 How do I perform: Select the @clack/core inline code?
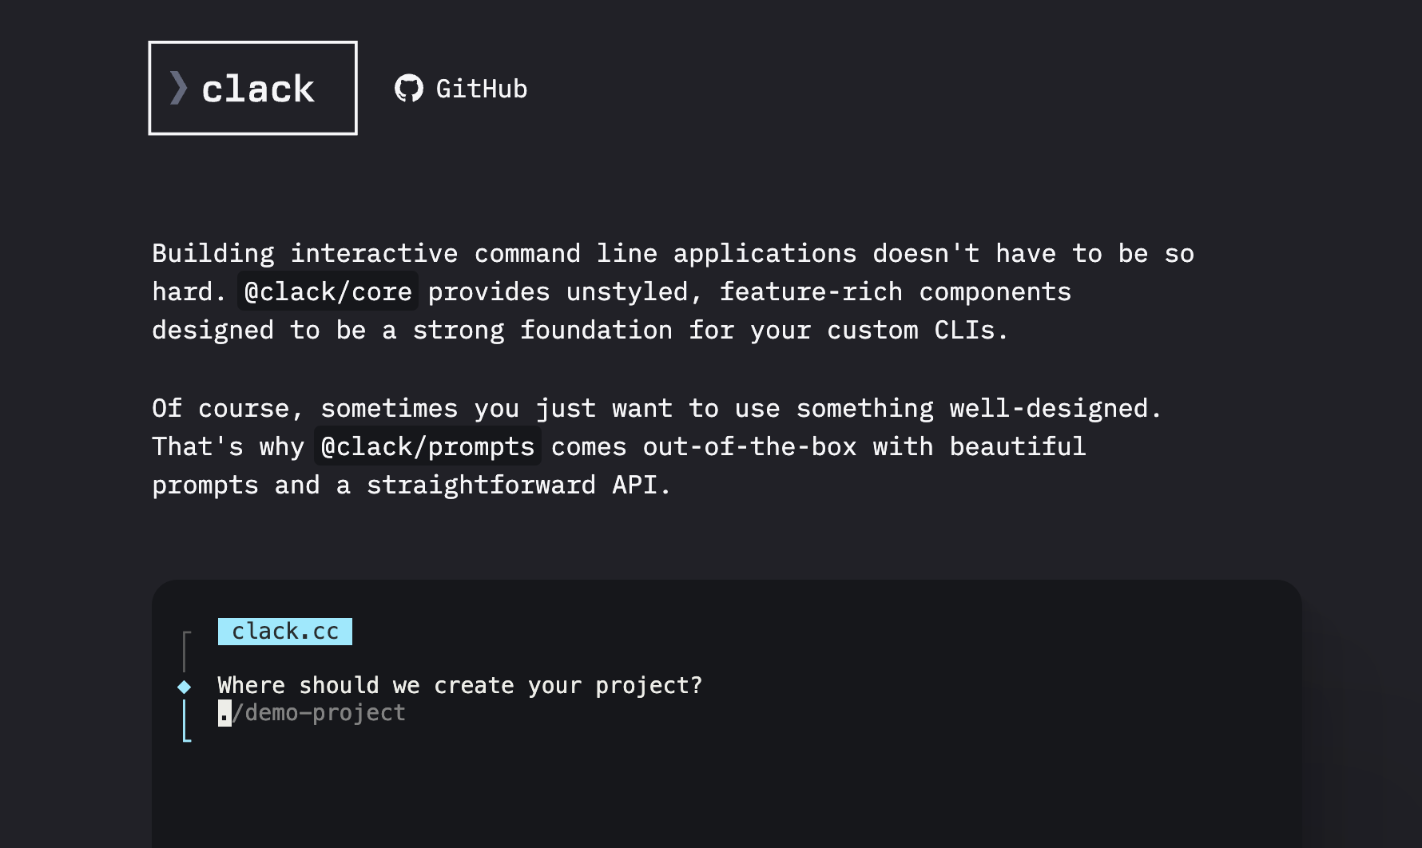click(328, 291)
